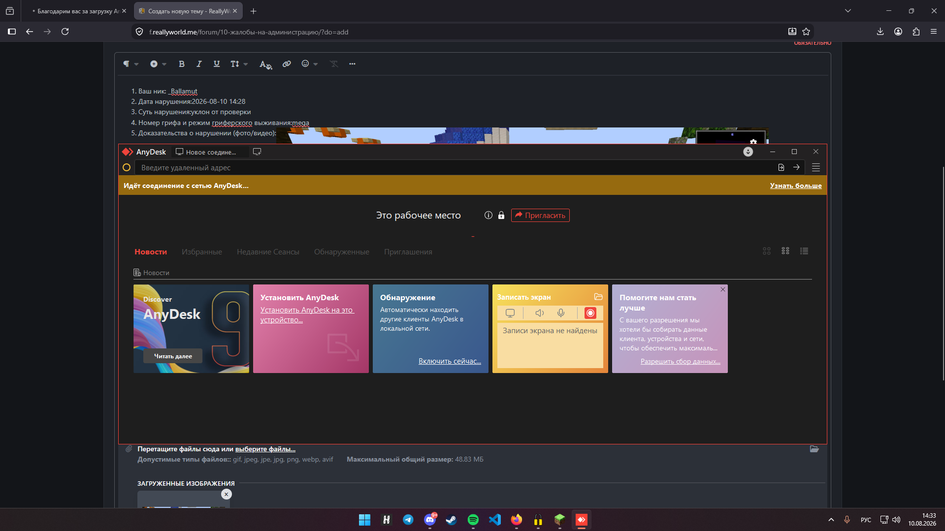Open the emoji dropdown in editor
The image size is (945, 531).
309,64
